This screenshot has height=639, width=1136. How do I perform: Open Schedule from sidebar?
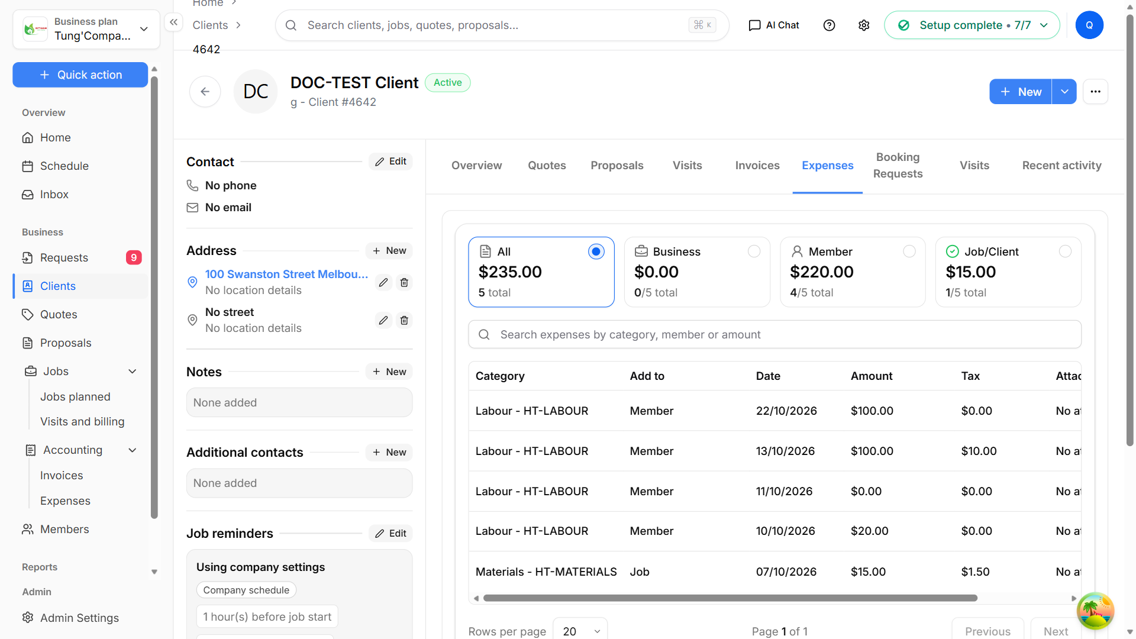click(x=80, y=166)
